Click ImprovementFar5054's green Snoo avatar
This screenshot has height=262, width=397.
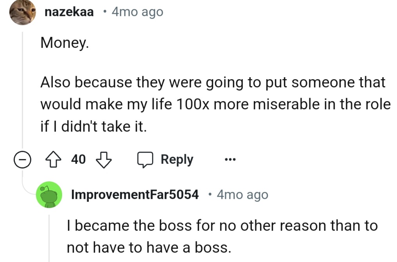pyautogui.click(x=49, y=195)
